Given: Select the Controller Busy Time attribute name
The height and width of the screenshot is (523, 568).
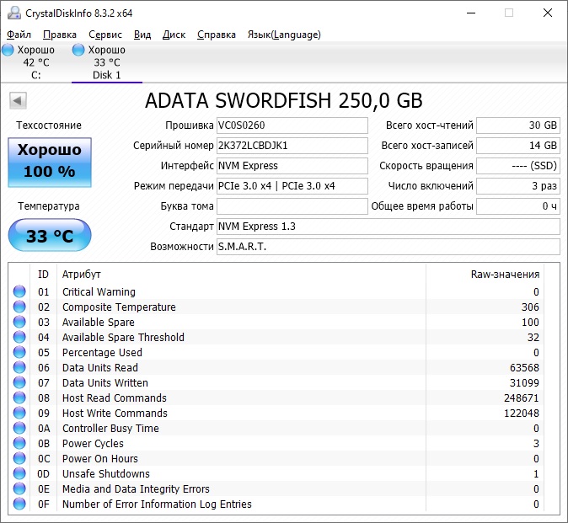Looking at the screenshot, I should click(110, 429).
